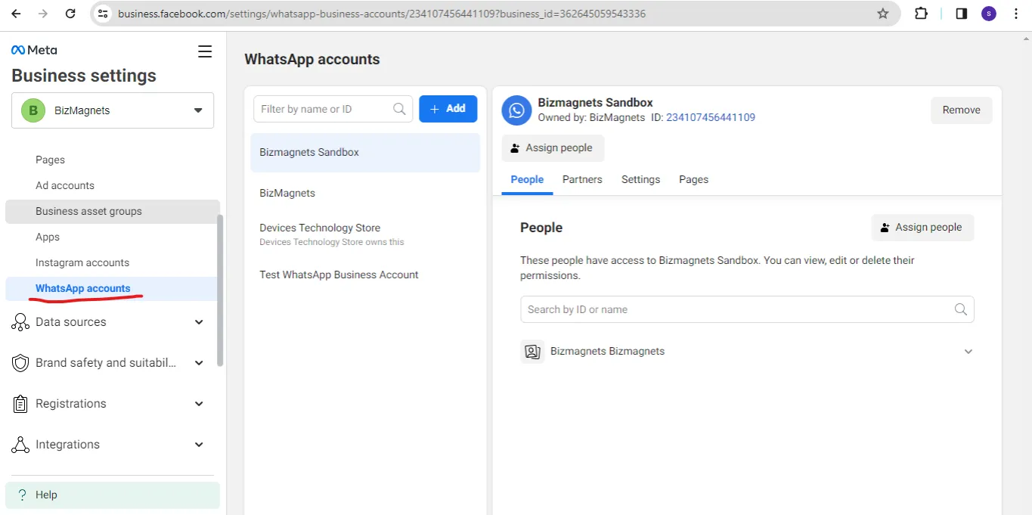Viewport: 1032px width, 515px height.
Task: Switch to the People tab
Action: click(527, 180)
